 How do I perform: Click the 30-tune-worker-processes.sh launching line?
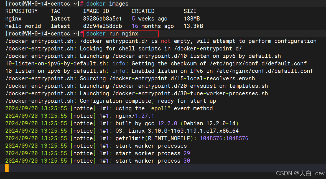click(137, 94)
